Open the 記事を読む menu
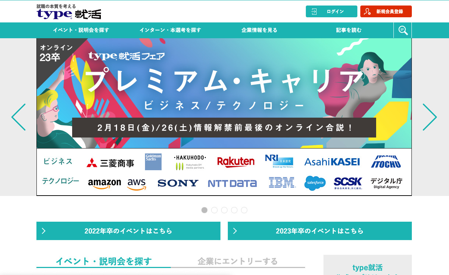The image size is (449, 275). point(349,30)
